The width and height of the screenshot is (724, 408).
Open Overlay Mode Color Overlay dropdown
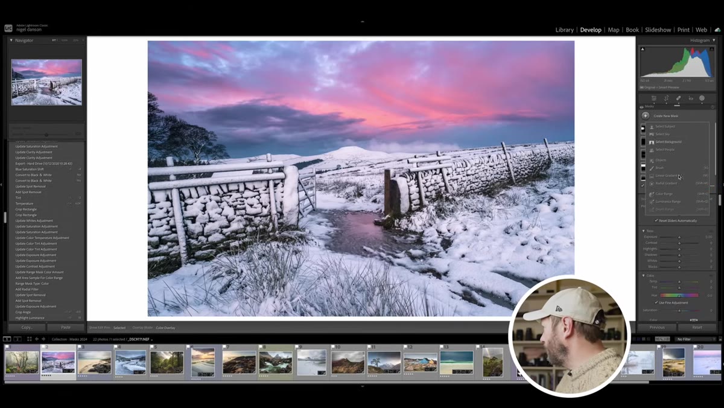click(166, 328)
